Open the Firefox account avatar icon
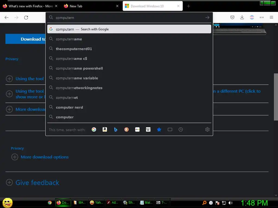Screen dimensions: 278x208 tap(252, 17)
